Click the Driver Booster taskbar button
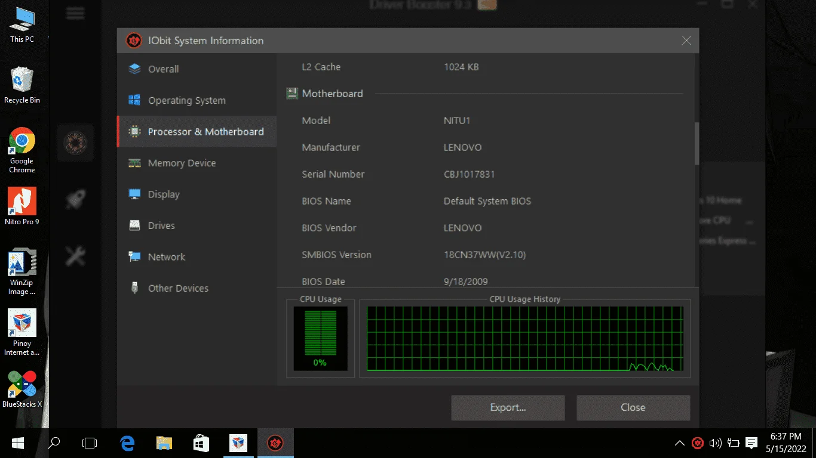Image resolution: width=816 pixels, height=458 pixels. pos(275,443)
